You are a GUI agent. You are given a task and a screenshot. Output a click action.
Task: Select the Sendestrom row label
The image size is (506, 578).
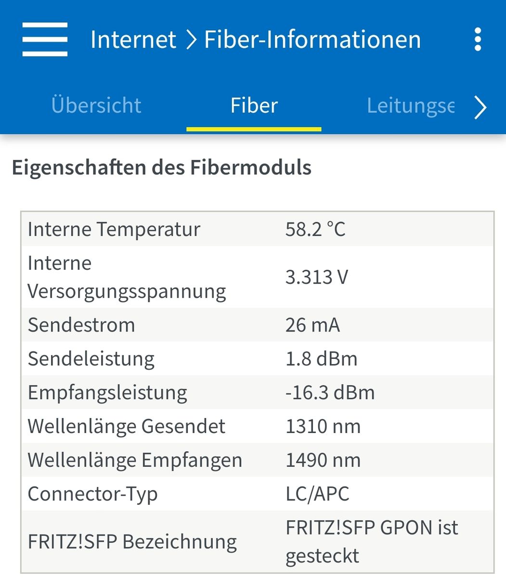[x=81, y=325]
